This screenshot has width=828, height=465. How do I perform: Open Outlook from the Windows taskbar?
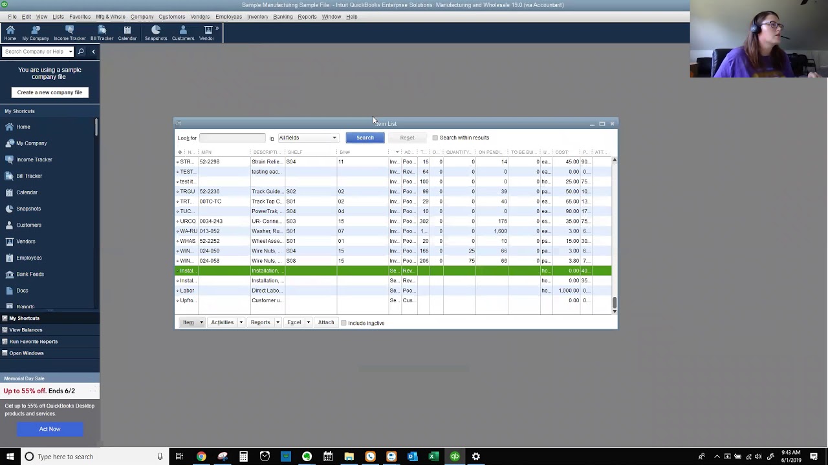coord(412,457)
